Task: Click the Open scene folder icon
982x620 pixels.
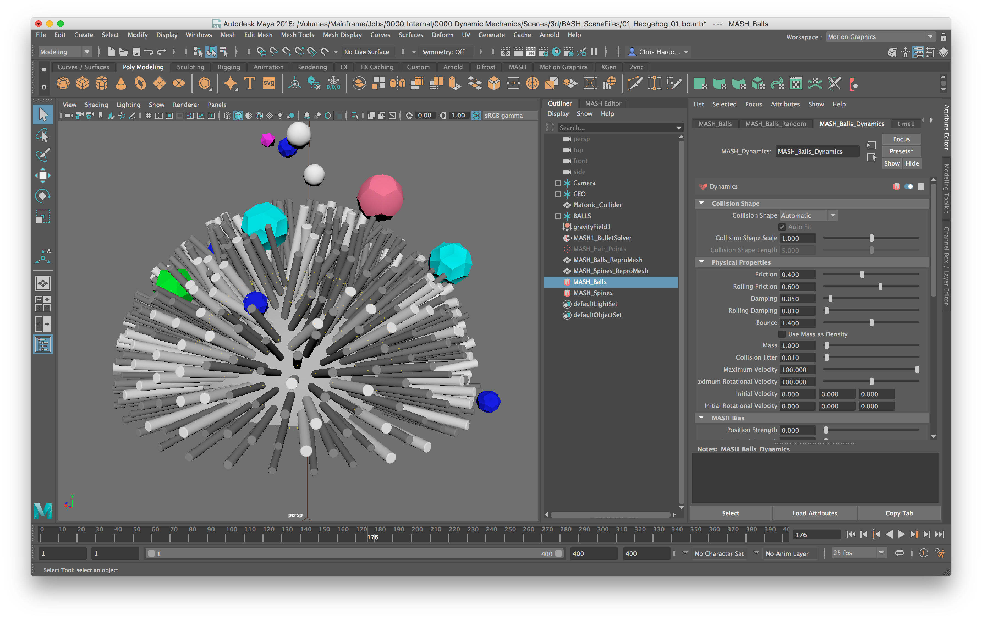Action: [124, 52]
